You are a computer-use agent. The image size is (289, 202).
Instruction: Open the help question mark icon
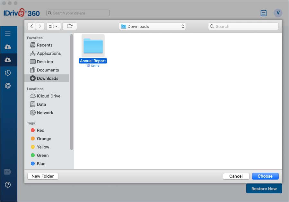pyautogui.click(x=8, y=185)
